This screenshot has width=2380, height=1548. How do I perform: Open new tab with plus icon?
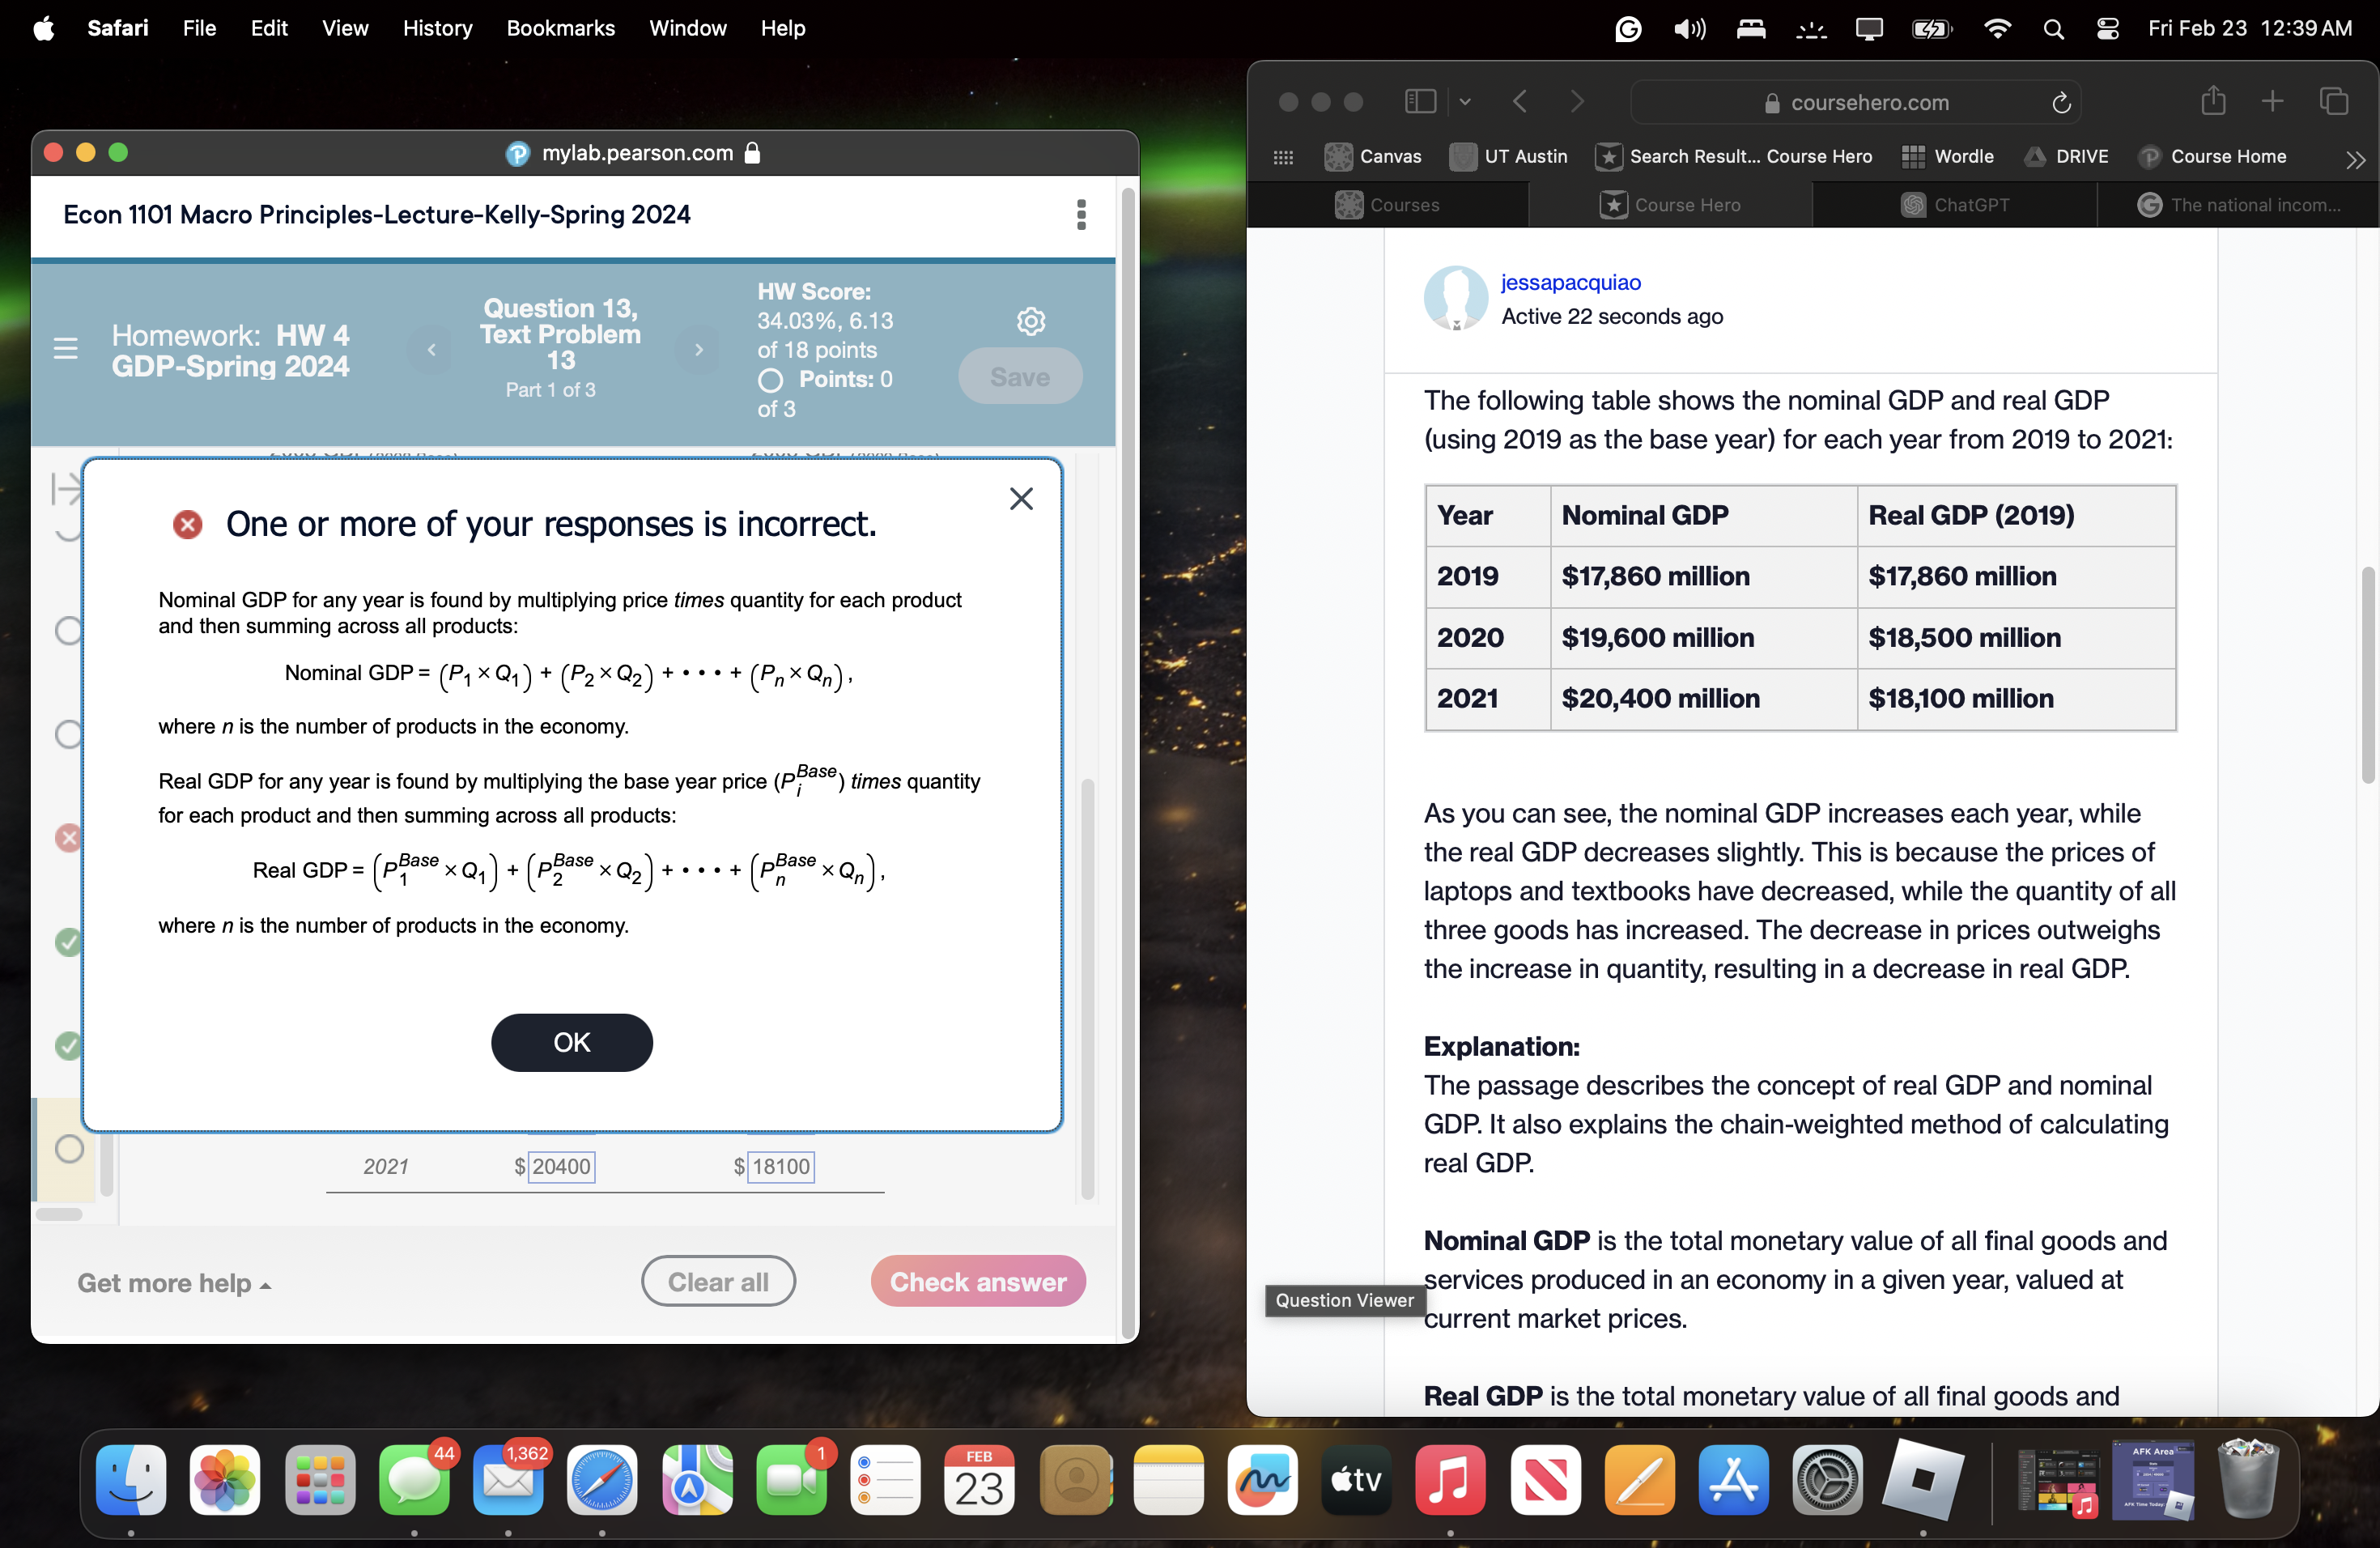tap(2272, 101)
